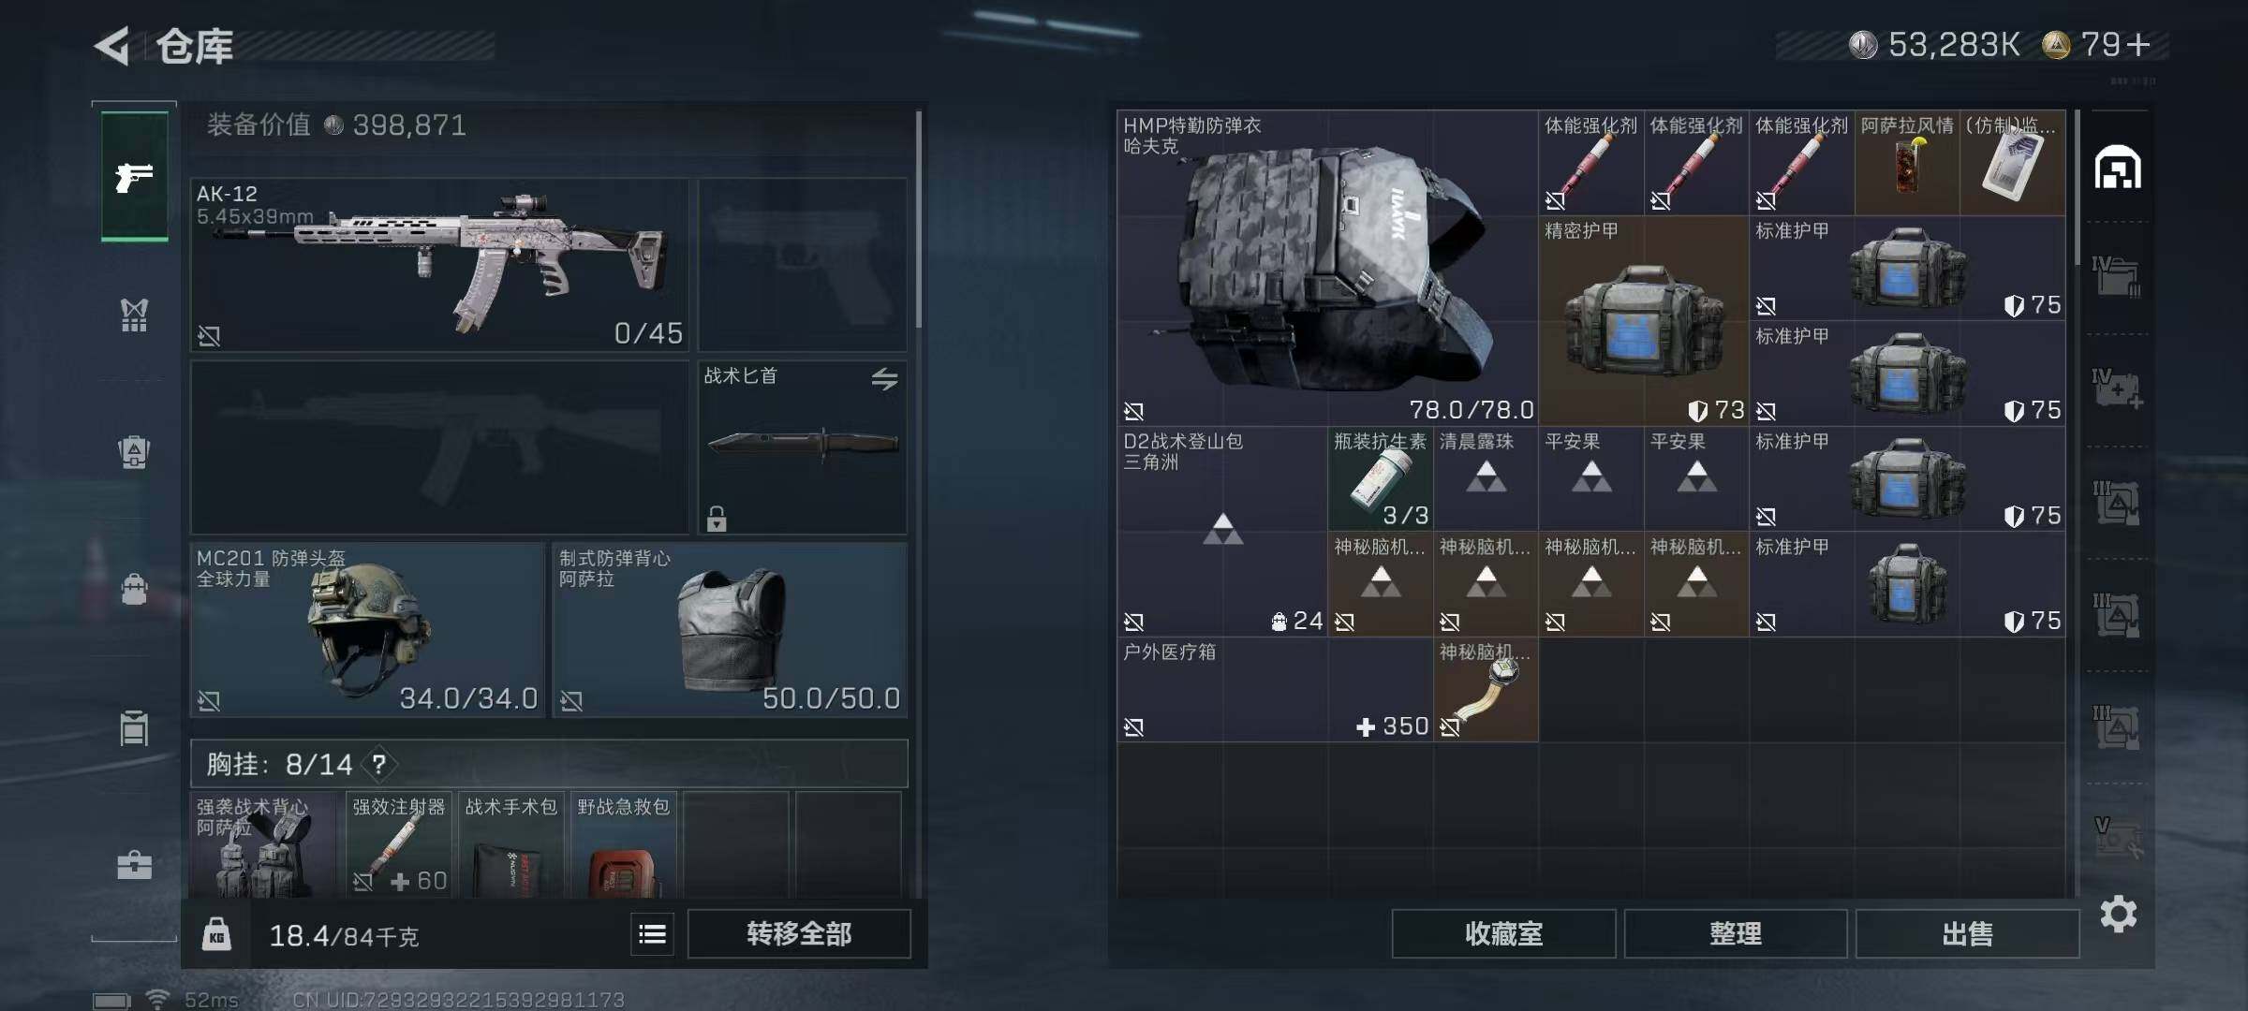Switch to level IV add-storage container tab
The width and height of the screenshot is (2248, 1011).
2118,388
